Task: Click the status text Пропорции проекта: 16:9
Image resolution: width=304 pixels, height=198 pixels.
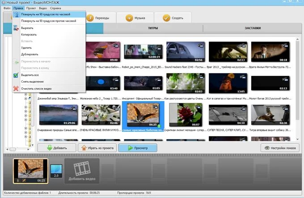Action: point(134,193)
